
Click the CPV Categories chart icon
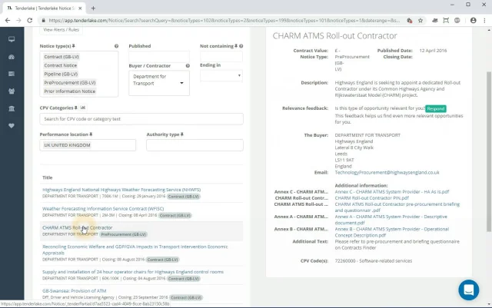point(83,108)
